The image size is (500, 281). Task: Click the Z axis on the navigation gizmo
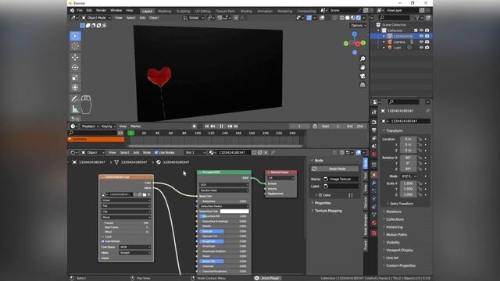pyautogui.click(x=355, y=34)
